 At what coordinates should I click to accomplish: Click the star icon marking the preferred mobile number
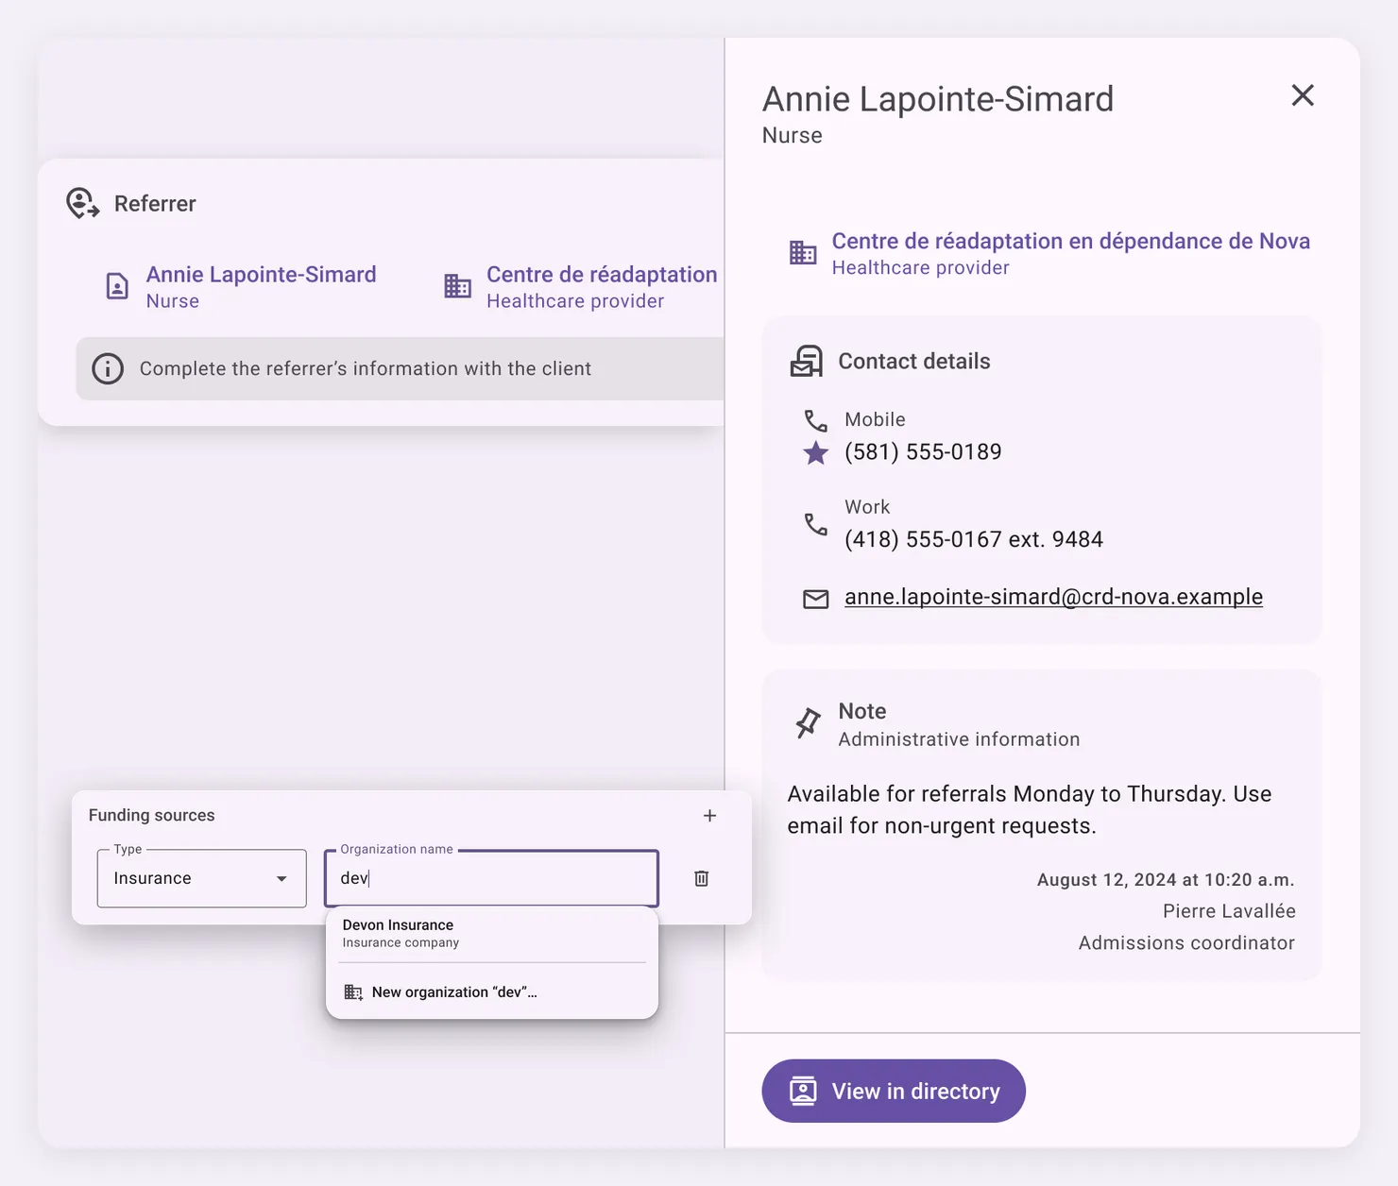(x=815, y=453)
